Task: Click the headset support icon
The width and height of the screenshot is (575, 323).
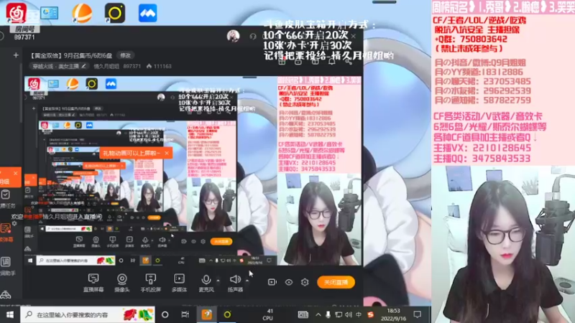Action: click(253, 37)
